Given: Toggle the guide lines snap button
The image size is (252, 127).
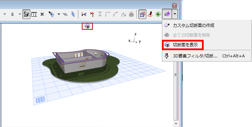Looking at the screenshot, I should click(26, 14).
